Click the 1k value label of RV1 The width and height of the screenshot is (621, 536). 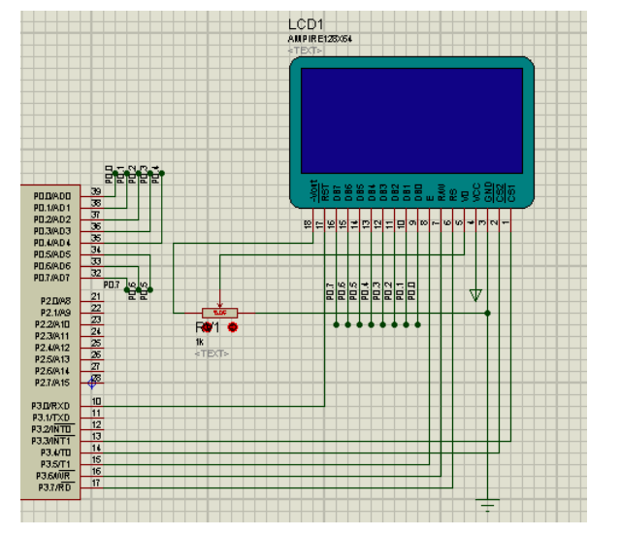pyautogui.click(x=199, y=342)
